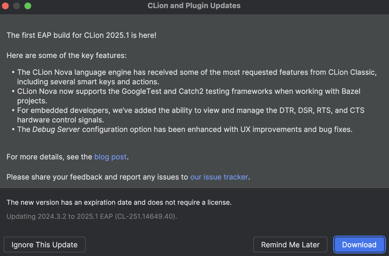Viewport: 389px width, 256px height.
Task: Click the Debug Server configuration bullet
Action: pyautogui.click(x=185, y=129)
